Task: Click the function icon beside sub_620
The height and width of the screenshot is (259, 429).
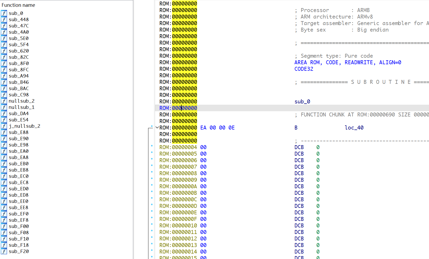Action: (x=4, y=51)
